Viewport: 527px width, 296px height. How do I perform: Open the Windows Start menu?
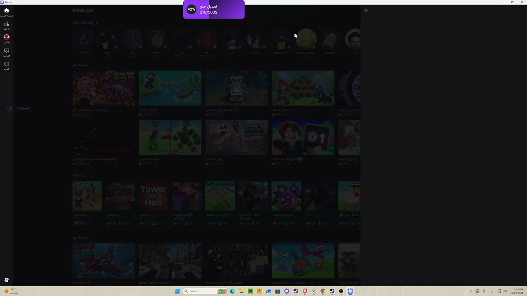point(177,291)
